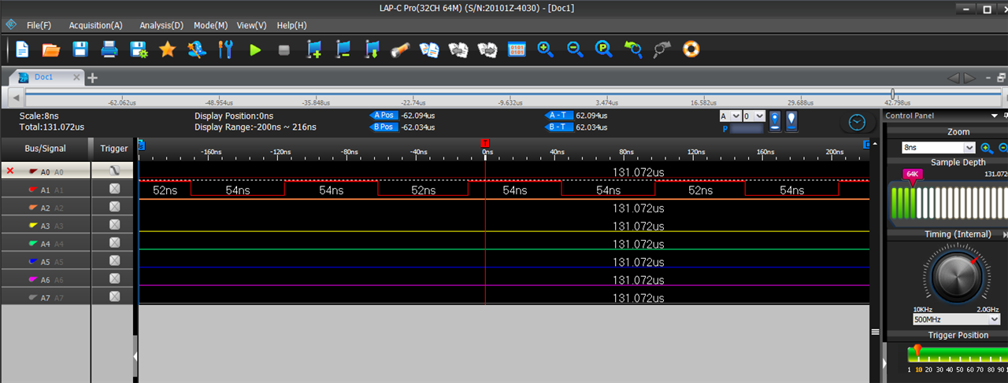
Task: Zoom in with the magnifier plus toolbar icon
Action: pos(546,50)
